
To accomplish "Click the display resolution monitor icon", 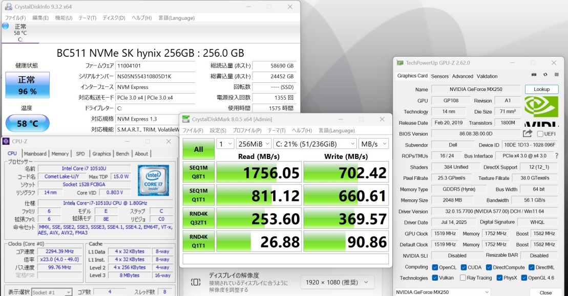I will (x=196, y=282).
